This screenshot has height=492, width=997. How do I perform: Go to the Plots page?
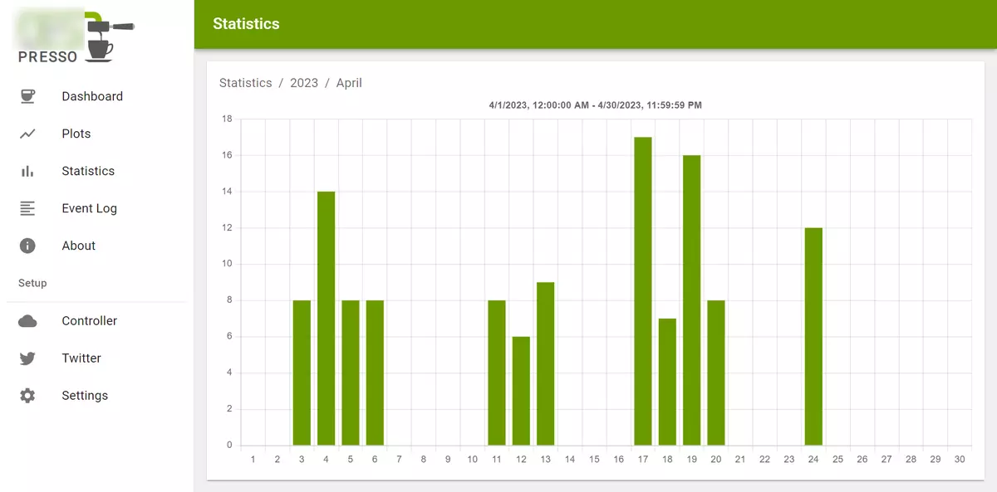[76, 134]
